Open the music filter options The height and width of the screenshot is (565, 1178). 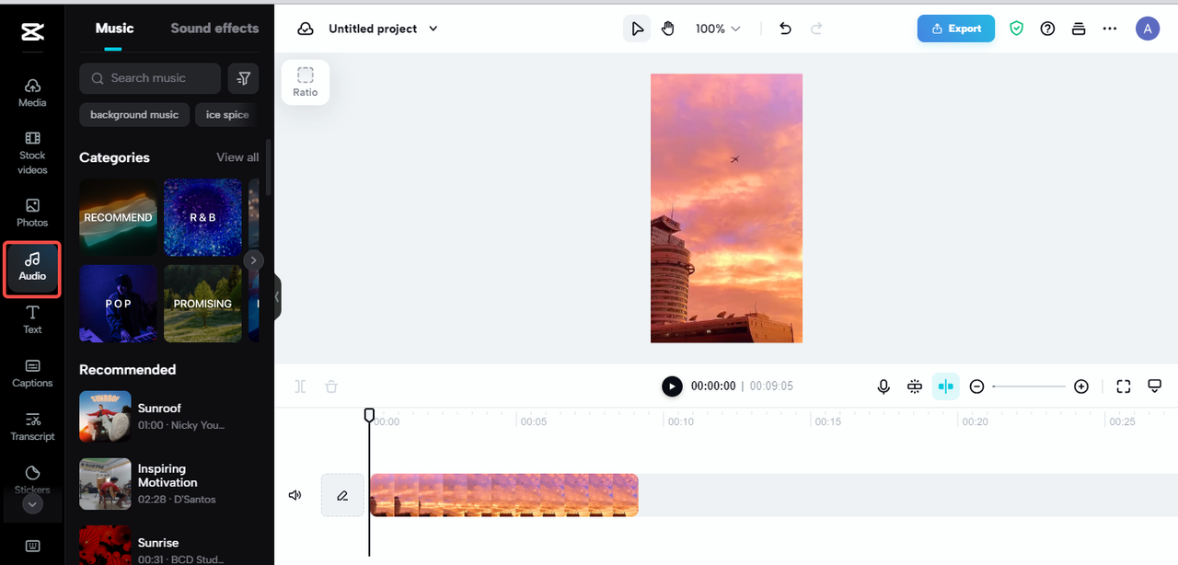(x=244, y=78)
